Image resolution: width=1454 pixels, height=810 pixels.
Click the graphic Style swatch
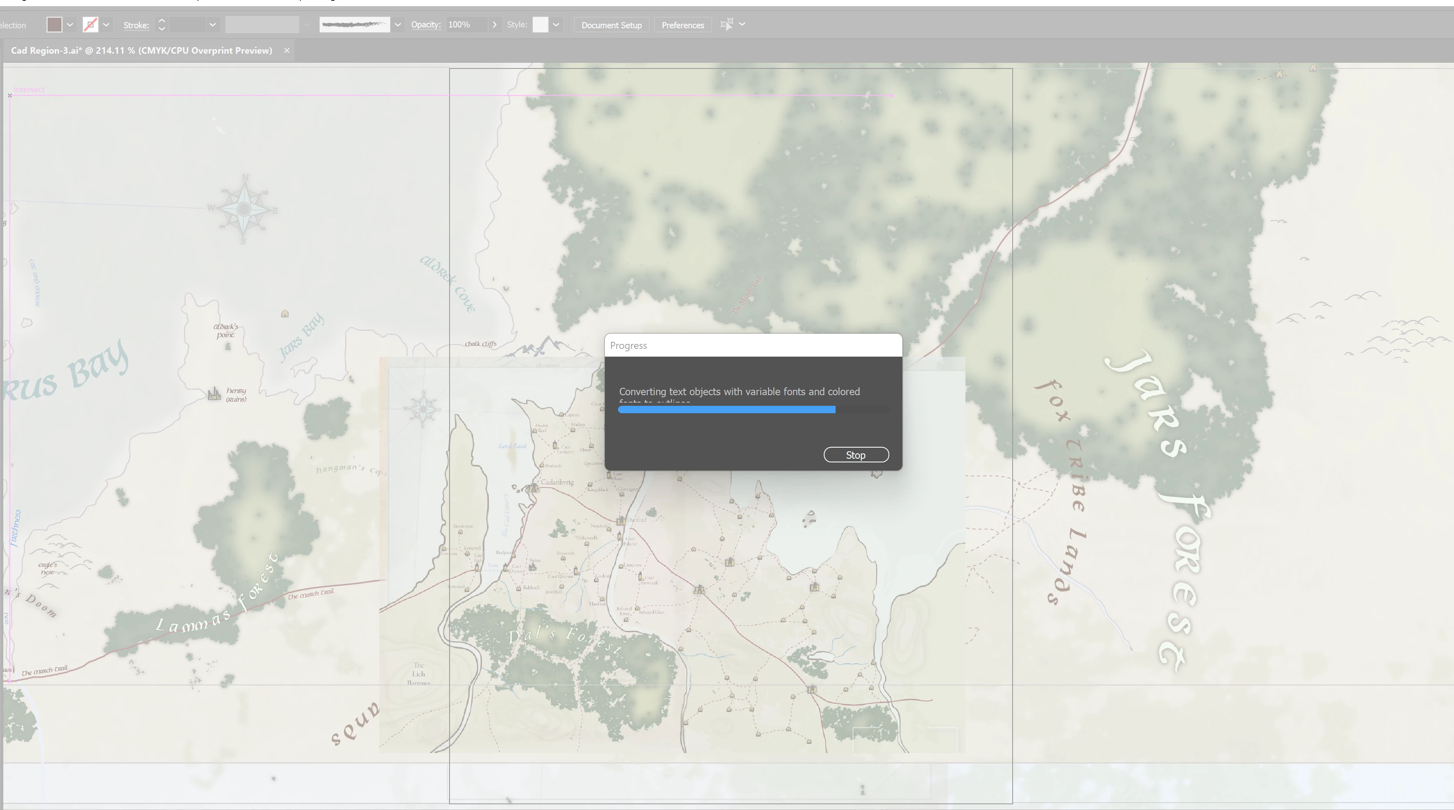point(540,25)
